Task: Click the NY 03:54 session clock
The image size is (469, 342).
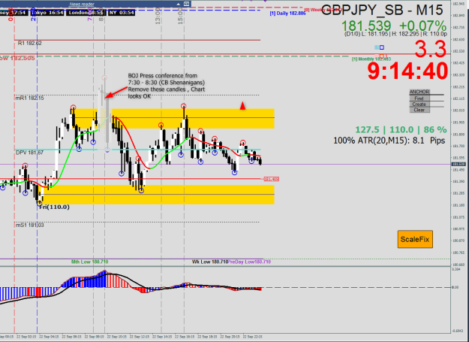Action: 122,13
